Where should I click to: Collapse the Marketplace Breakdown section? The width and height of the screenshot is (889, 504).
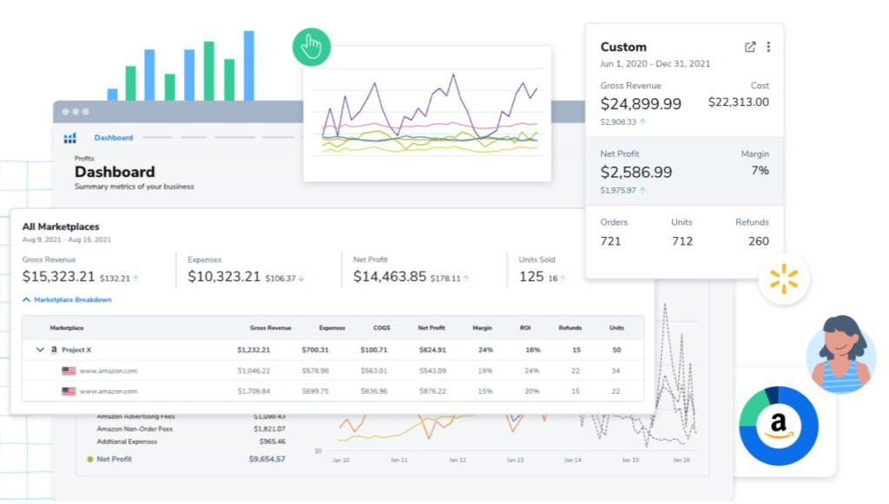click(67, 299)
